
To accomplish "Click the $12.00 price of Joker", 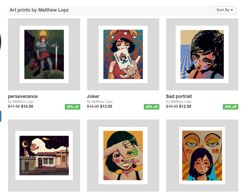I will pos(106,106).
